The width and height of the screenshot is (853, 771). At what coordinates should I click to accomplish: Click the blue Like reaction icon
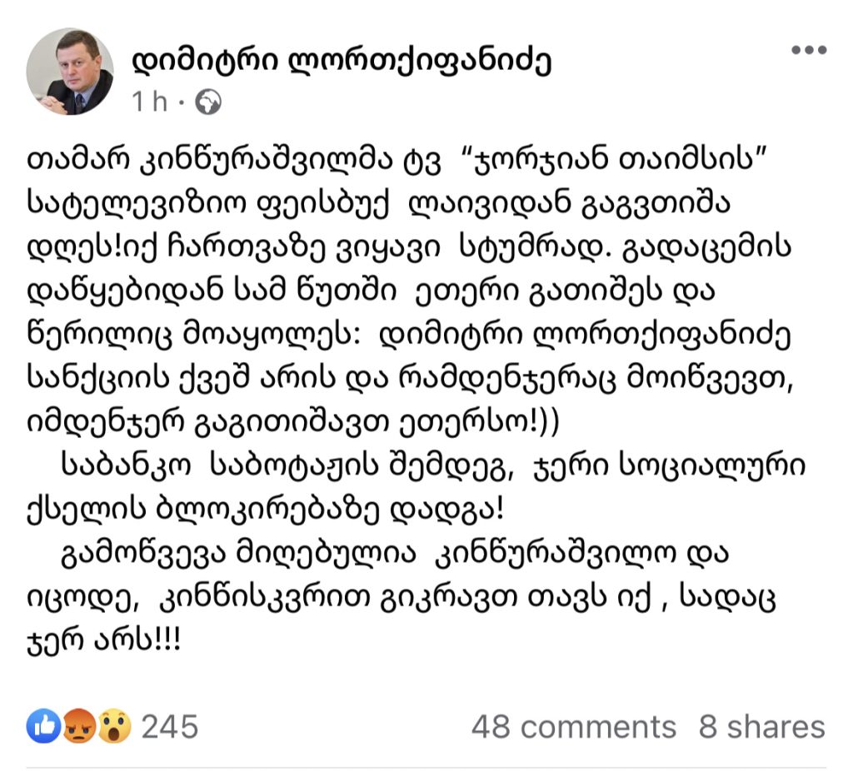(x=44, y=726)
